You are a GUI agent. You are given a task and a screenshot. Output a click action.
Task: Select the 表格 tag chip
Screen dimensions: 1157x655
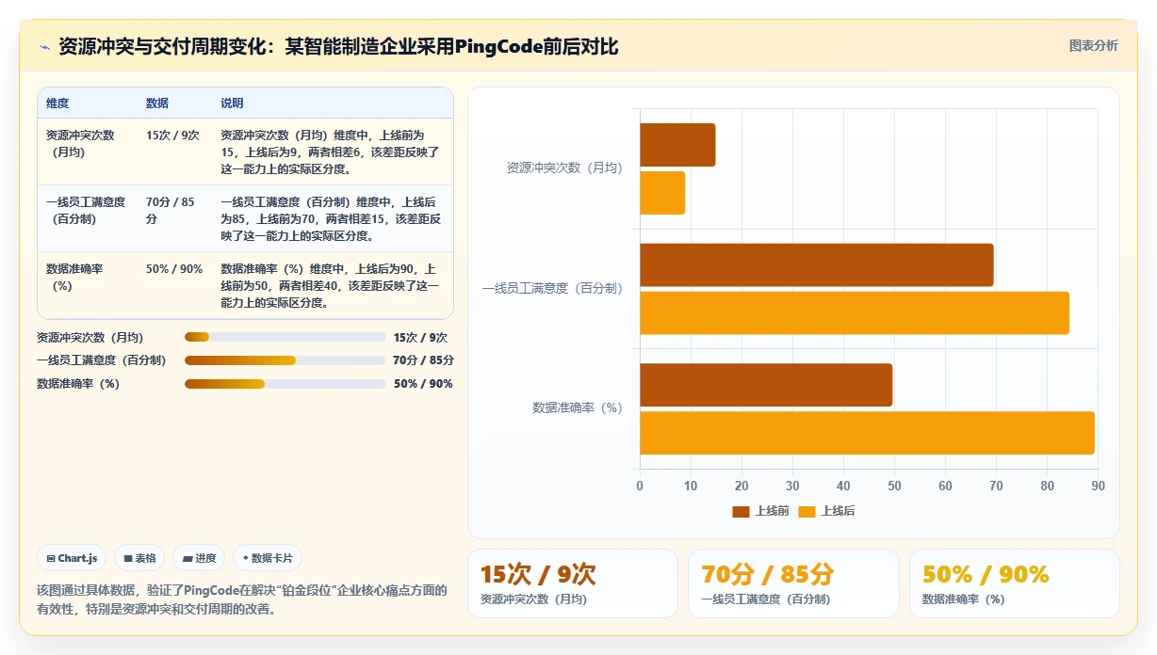[x=139, y=558]
